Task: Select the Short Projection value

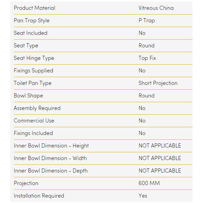Action: coord(158,83)
